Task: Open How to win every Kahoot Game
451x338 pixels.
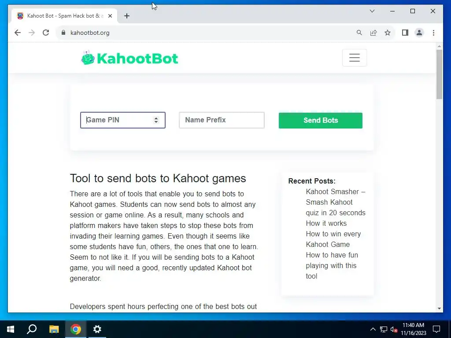Action: point(333,239)
